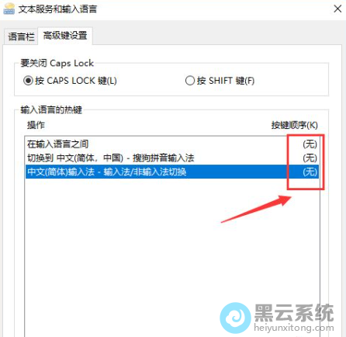
Task: Select the 输入法/非输入法切换 highlighted row
Action: coord(172,172)
